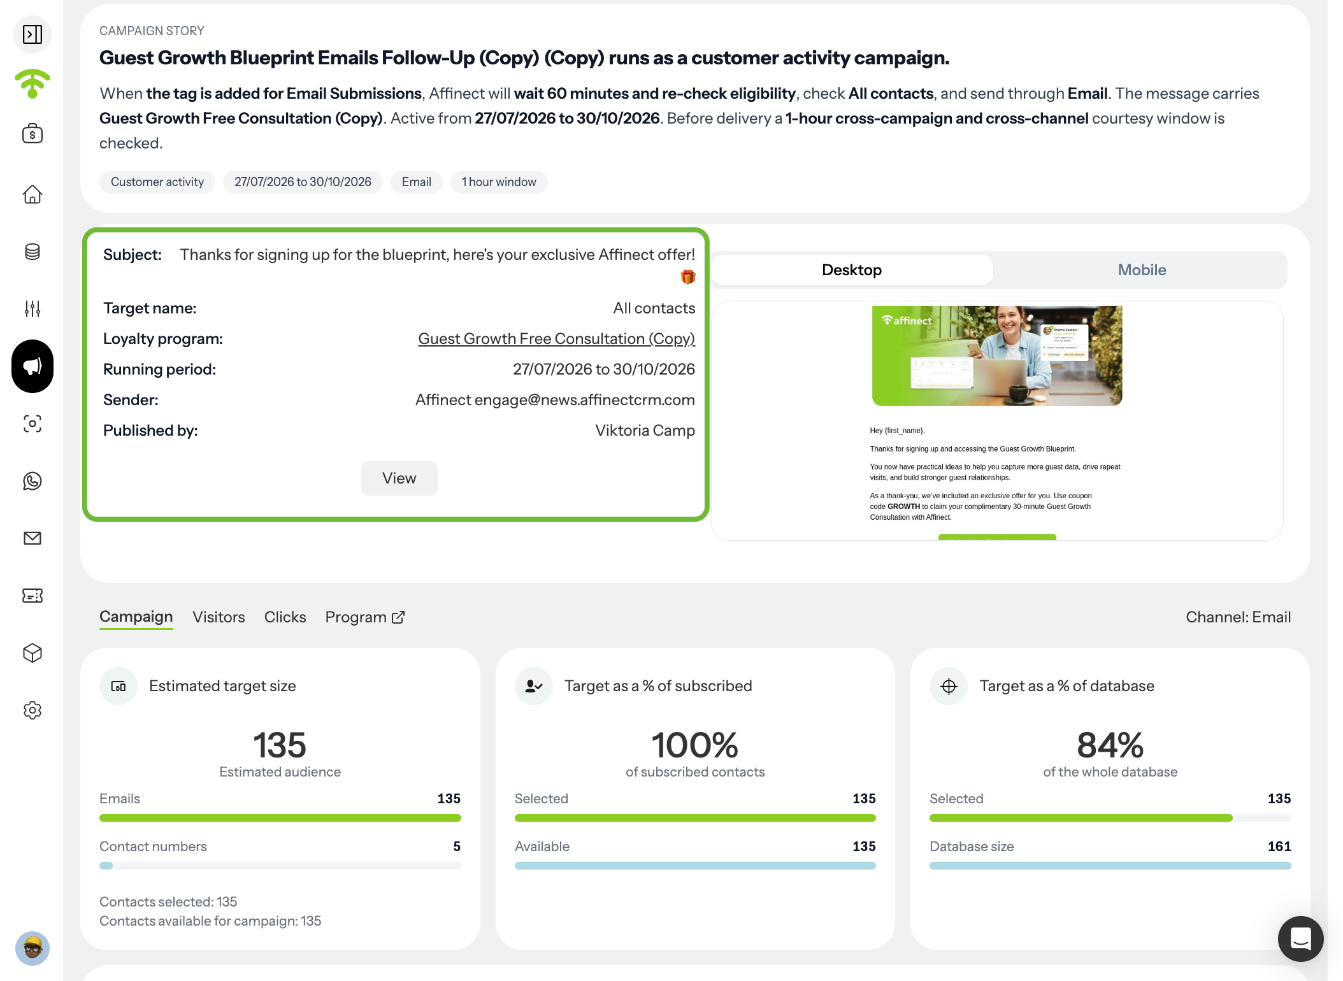Click the View button
Screen dimensions: 1343x981
(399, 478)
